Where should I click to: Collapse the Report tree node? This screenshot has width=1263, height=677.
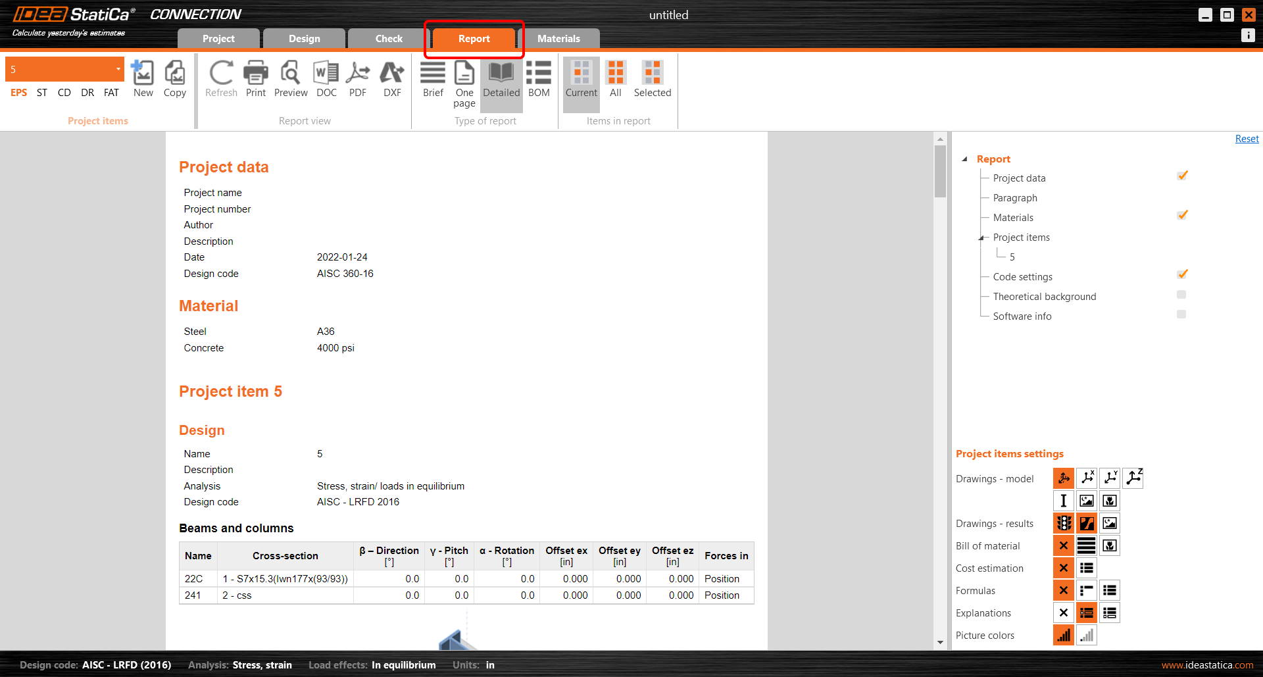965,159
